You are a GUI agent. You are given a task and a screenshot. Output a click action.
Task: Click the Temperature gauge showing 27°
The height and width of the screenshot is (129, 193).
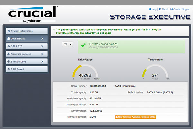(x=155, y=72)
